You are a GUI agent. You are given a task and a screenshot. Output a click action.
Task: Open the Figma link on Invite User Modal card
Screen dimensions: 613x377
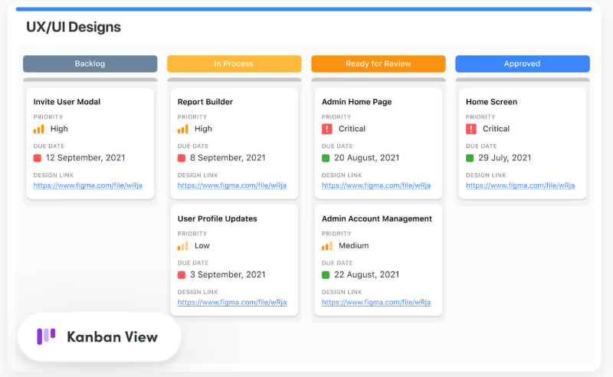tap(88, 185)
